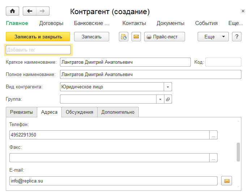
Task: Click the vertical scrollbar thumb in Адреса
Action: pos(238,152)
